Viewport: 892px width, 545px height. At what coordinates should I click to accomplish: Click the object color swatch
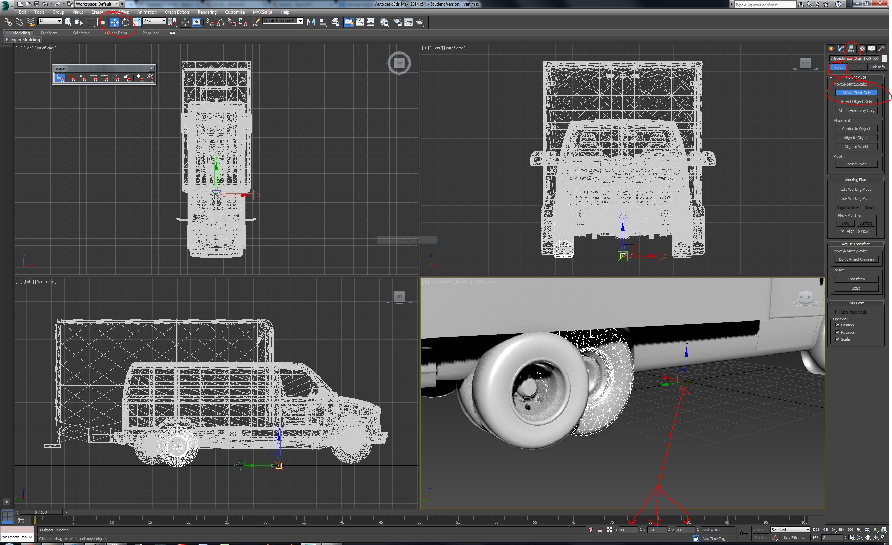tap(884, 58)
